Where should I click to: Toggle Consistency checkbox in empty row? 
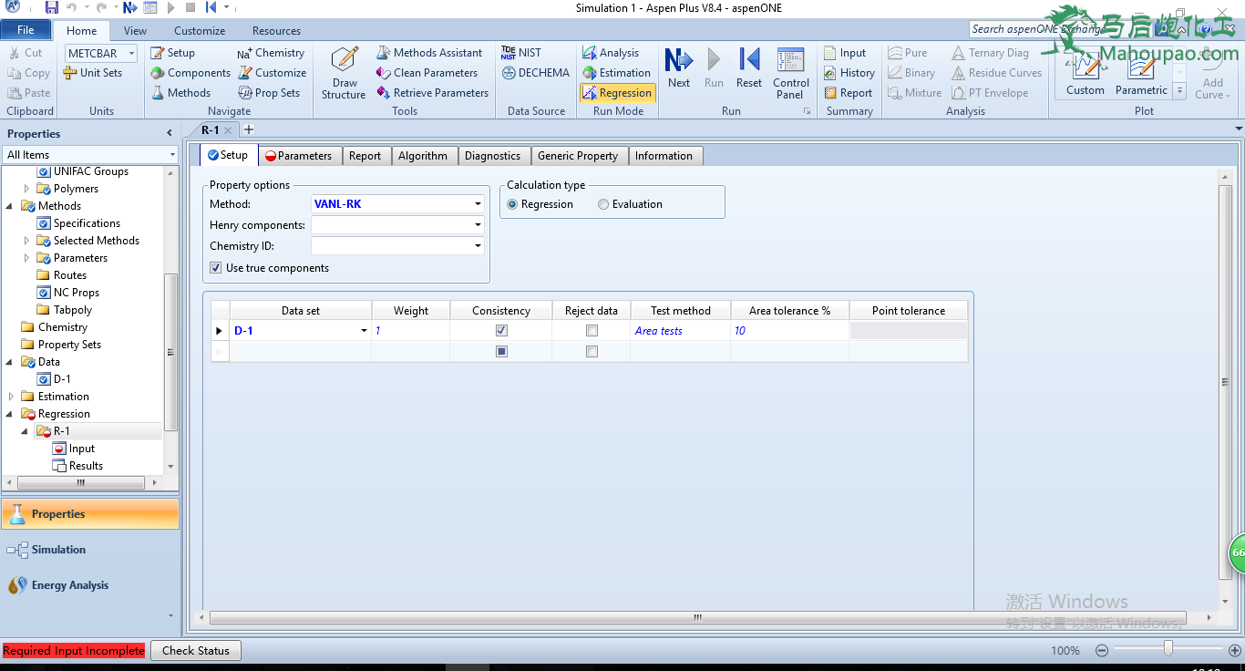click(501, 351)
